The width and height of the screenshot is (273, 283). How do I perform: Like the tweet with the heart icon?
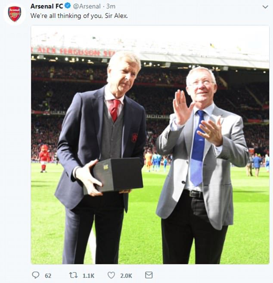coord(111,275)
